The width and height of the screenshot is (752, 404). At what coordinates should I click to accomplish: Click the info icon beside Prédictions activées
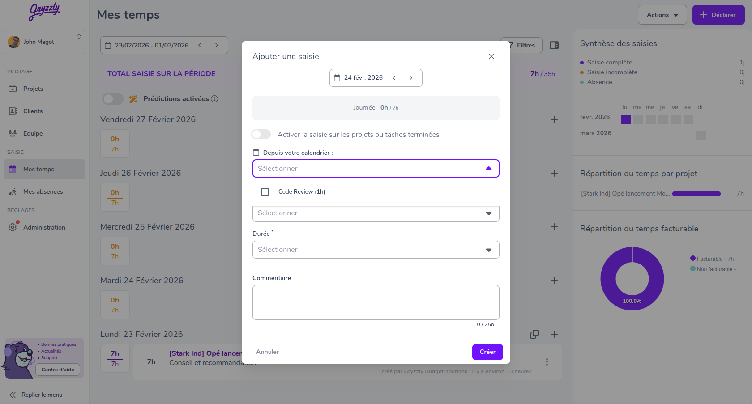coord(214,99)
